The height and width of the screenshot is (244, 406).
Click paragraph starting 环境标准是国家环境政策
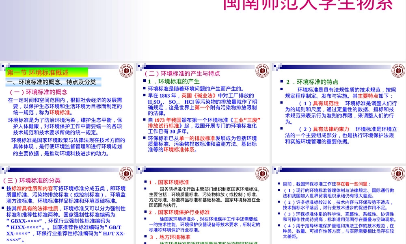68,147
